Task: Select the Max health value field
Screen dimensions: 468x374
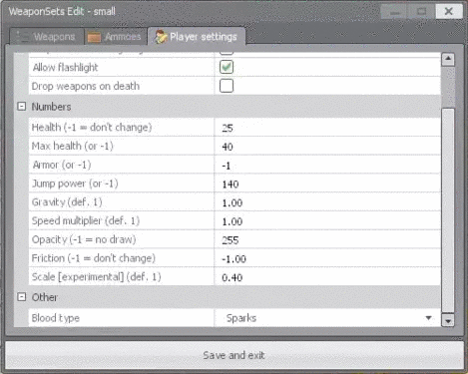Action: (327, 146)
